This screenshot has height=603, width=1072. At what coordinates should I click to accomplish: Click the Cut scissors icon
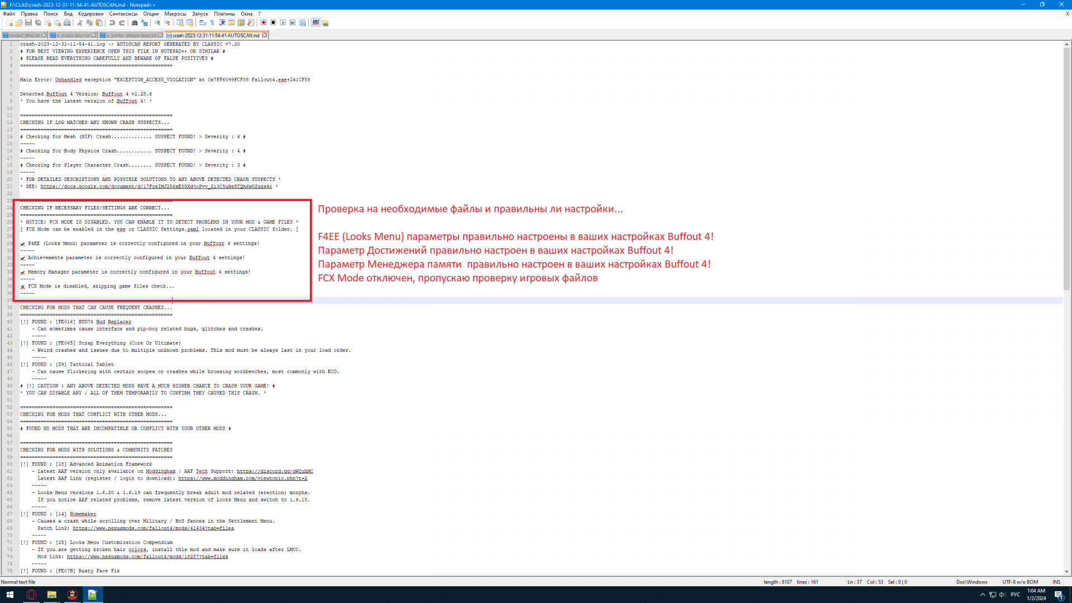(x=80, y=23)
